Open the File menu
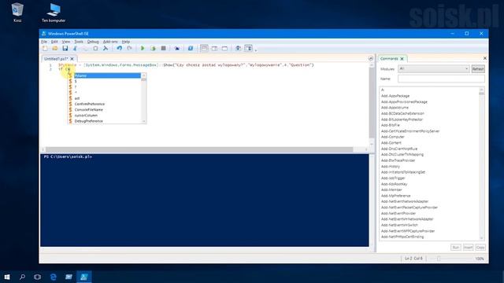 coord(44,42)
